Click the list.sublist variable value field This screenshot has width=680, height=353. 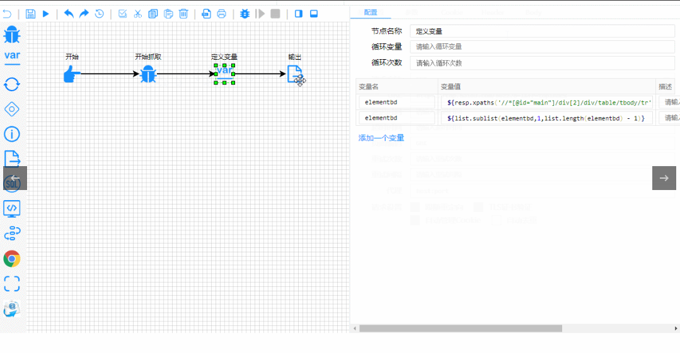click(547, 118)
